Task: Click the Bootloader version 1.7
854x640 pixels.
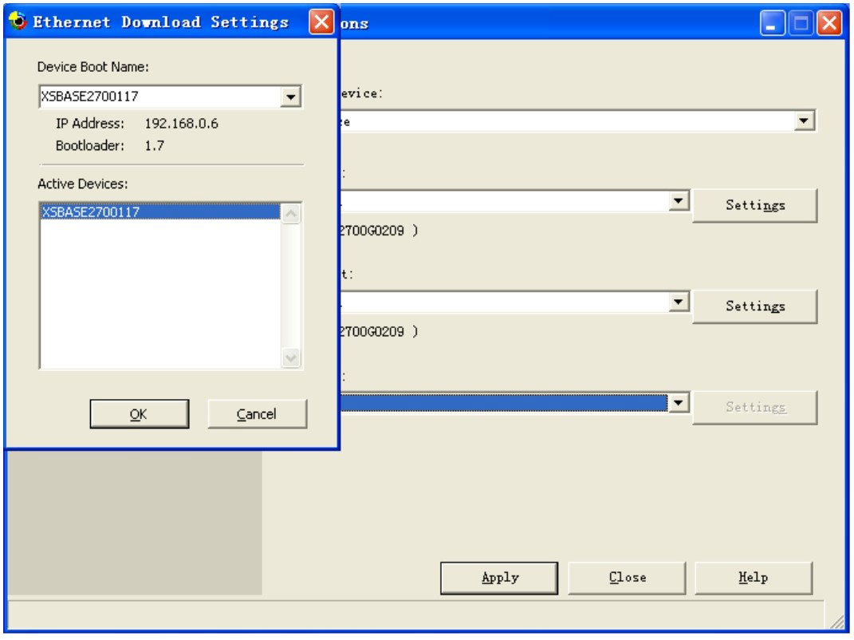Action: pyautogui.click(x=154, y=146)
